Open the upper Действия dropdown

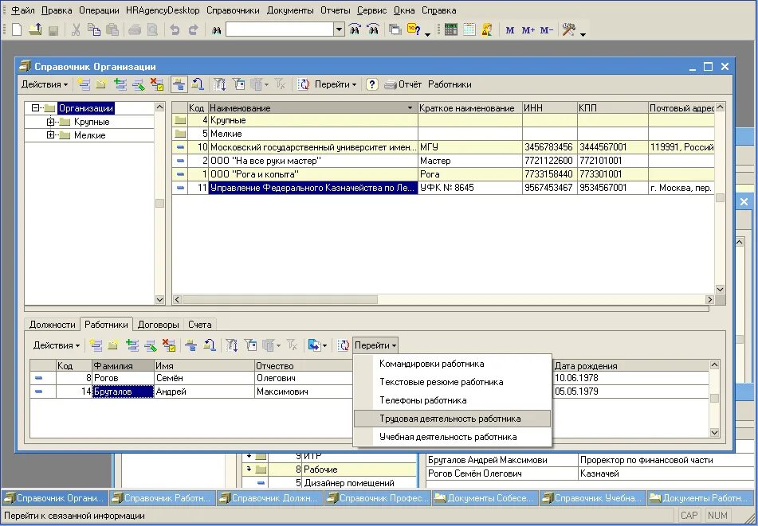tap(45, 84)
